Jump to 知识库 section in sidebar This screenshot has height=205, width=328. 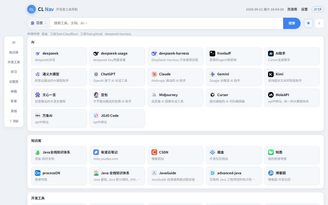pos(14,52)
